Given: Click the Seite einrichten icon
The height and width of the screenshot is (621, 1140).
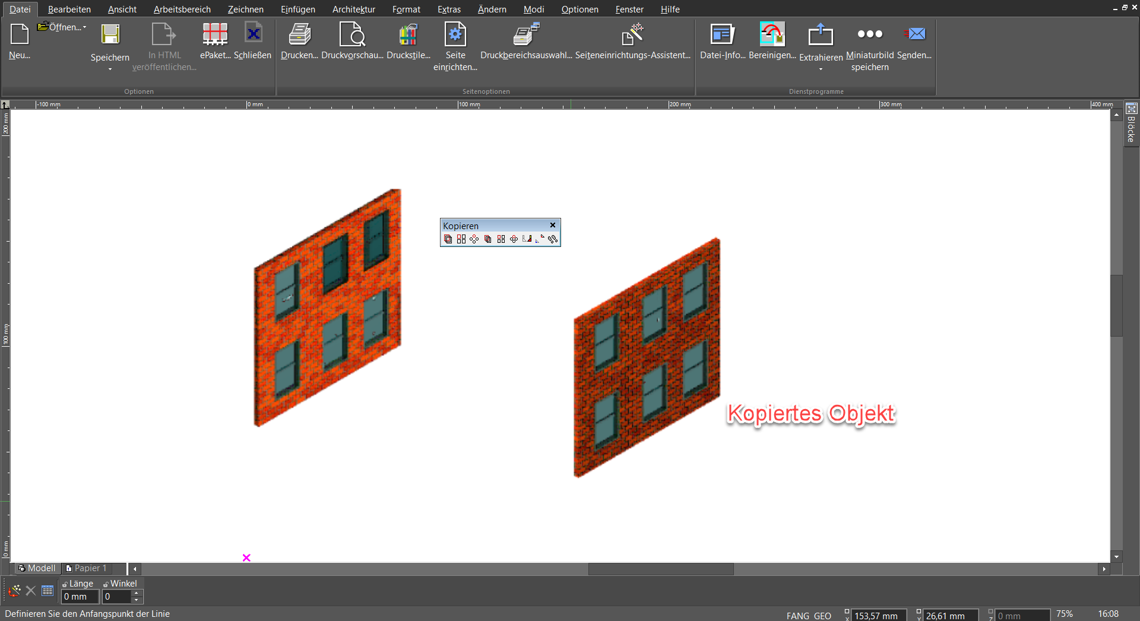Looking at the screenshot, I should pos(455,34).
